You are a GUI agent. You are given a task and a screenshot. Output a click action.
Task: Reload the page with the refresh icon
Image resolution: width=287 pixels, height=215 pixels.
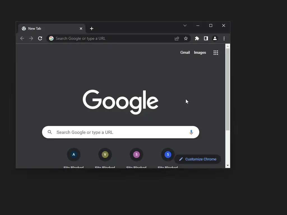40,38
